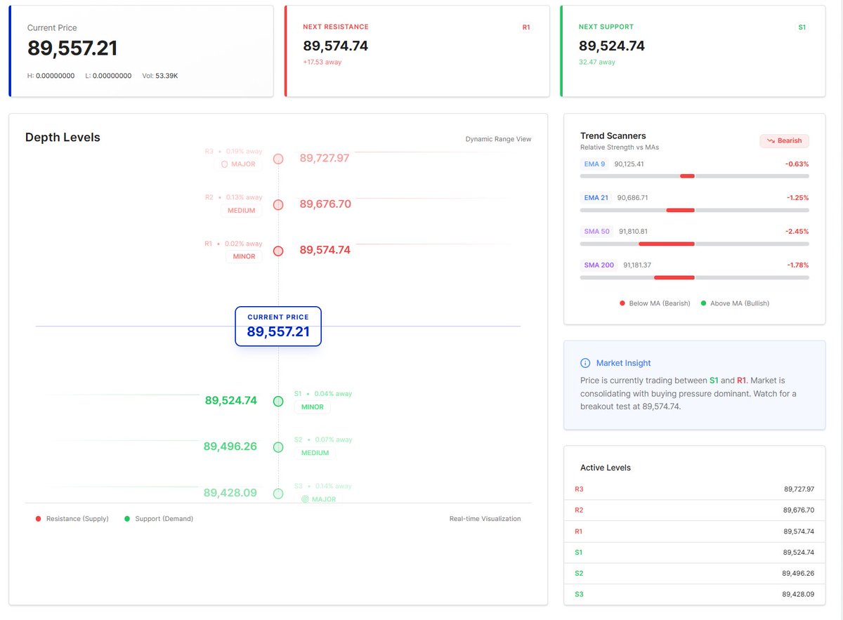Viewport: 843px width, 620px height.
Task: Click the SMA 200 relative strength bar
Action: [695, 277]
